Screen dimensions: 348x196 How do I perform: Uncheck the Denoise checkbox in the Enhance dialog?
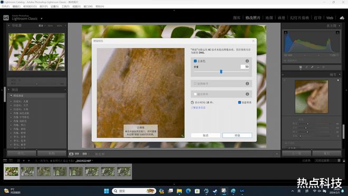195,61
